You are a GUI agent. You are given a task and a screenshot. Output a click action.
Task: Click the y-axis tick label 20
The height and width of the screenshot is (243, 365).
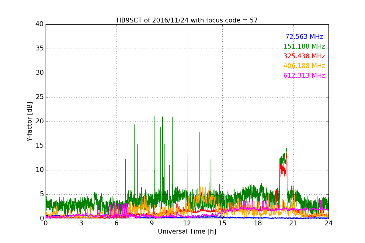tap(40, 122)
